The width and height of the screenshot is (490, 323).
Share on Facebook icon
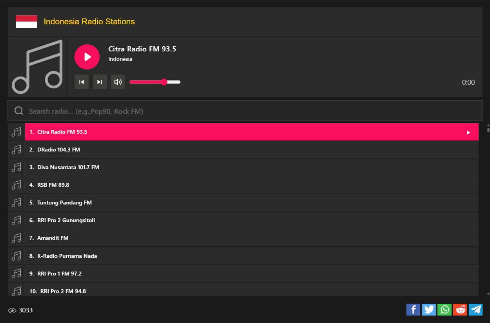tap(413, 310)
